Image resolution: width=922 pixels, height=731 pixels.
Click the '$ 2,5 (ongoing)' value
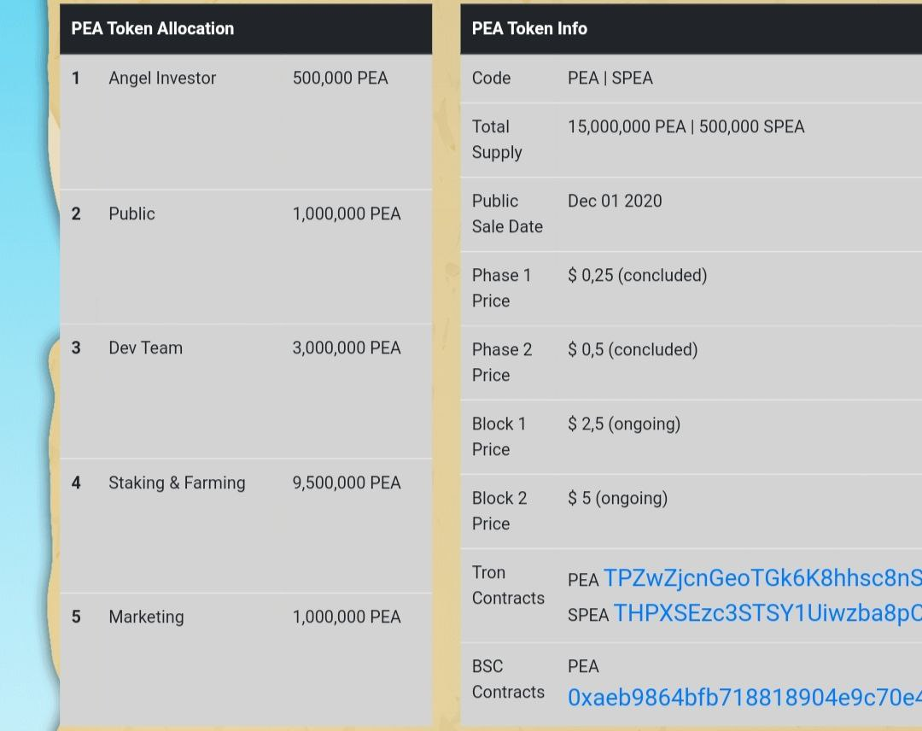point(624,424)
